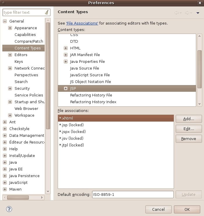204x216 pixels.
Task: Click the forward navigation arrow icon
Action: coord(187,13)
